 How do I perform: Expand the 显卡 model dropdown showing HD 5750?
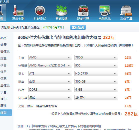click(x=96, y=74)
